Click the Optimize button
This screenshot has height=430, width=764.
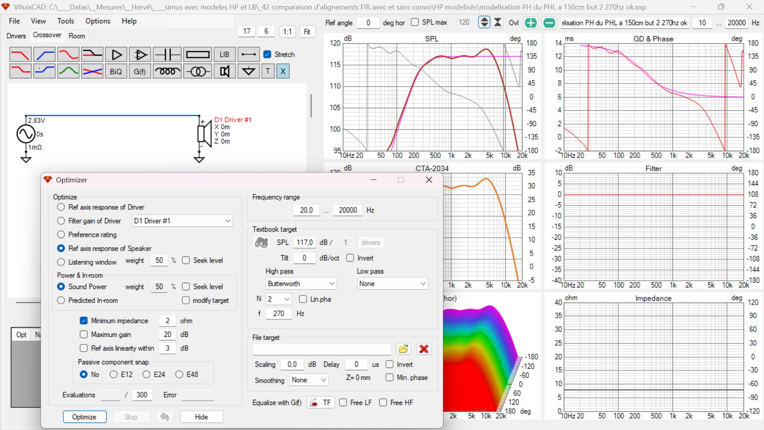(x=85, y=417)
